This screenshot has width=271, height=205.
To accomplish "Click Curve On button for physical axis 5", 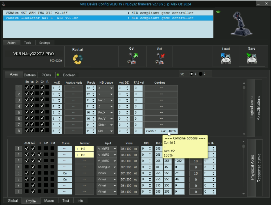I will [65, 173].
